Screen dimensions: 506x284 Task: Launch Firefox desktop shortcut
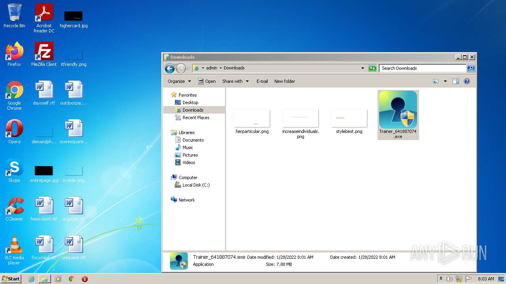(x=14, y=54)
